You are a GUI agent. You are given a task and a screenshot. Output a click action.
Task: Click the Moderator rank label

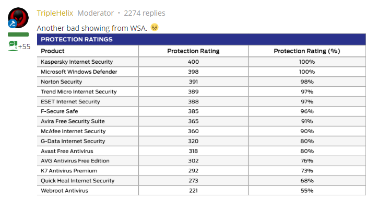(96, 13)
